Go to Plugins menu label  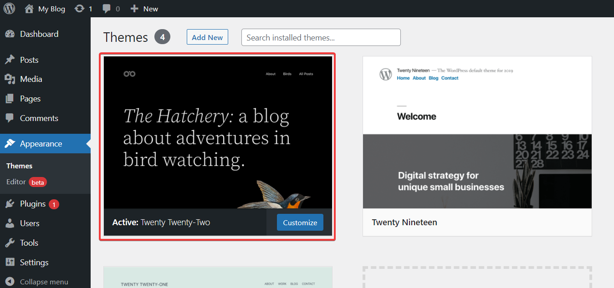(x=33, y=204)
